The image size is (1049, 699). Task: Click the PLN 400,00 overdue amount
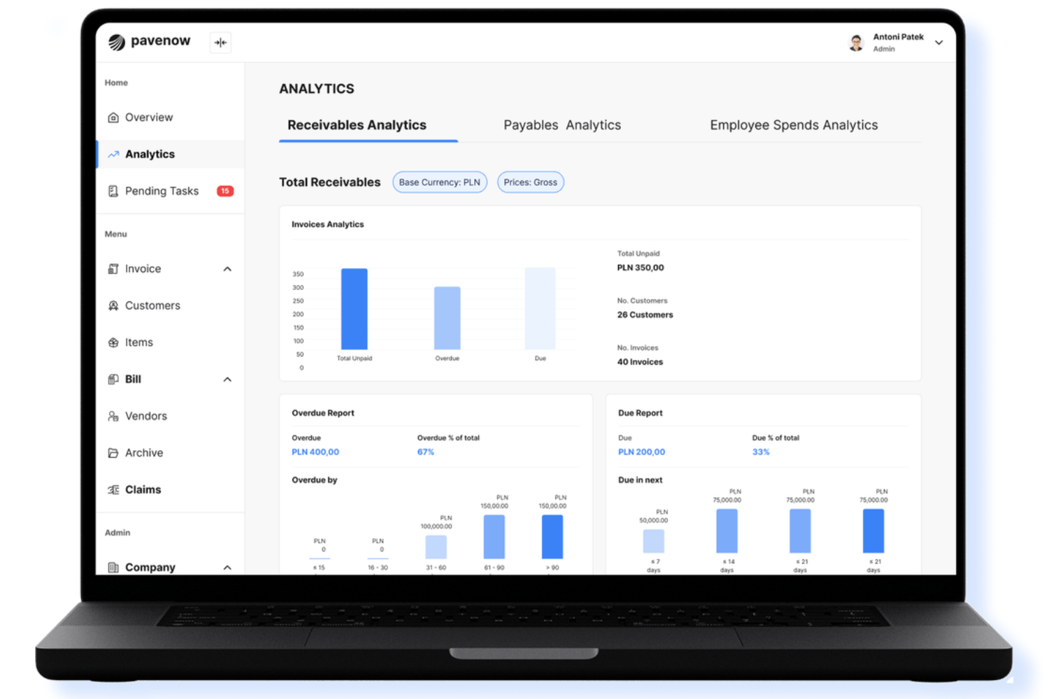pos(315,452)
